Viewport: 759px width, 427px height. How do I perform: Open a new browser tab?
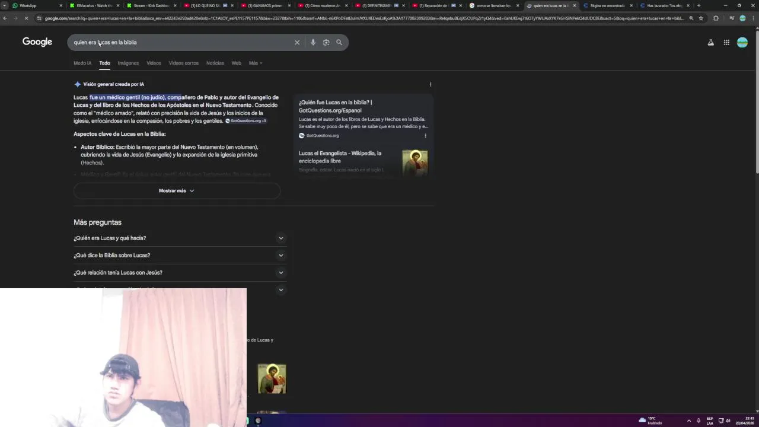click(x=699, y=5)
